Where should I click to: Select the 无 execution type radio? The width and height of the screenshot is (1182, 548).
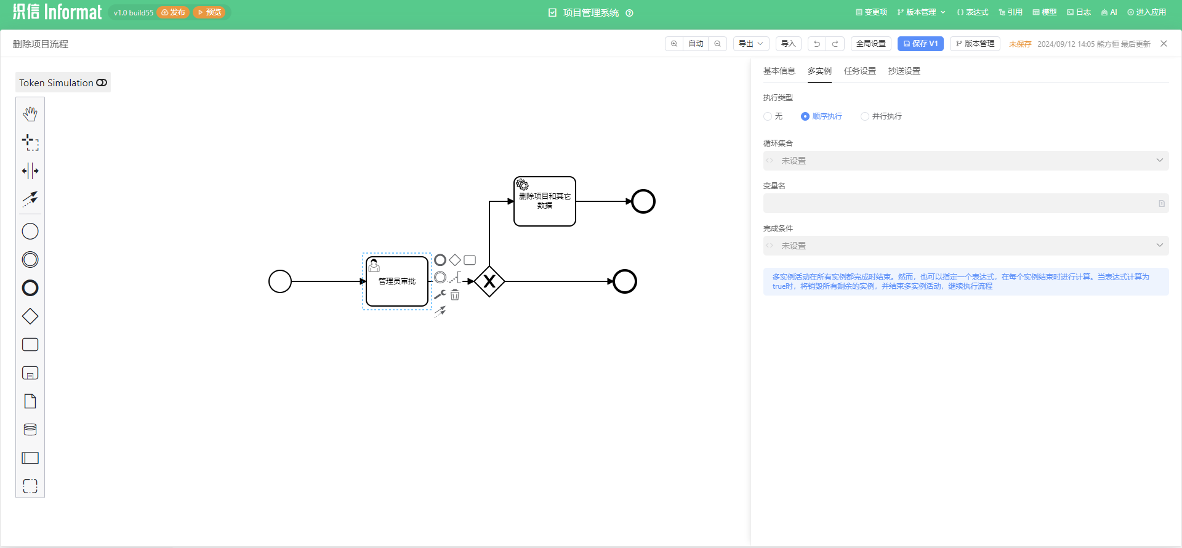[x=773, y=116]
